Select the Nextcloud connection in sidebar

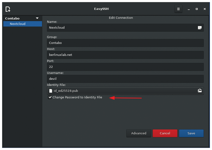[23, 24]
